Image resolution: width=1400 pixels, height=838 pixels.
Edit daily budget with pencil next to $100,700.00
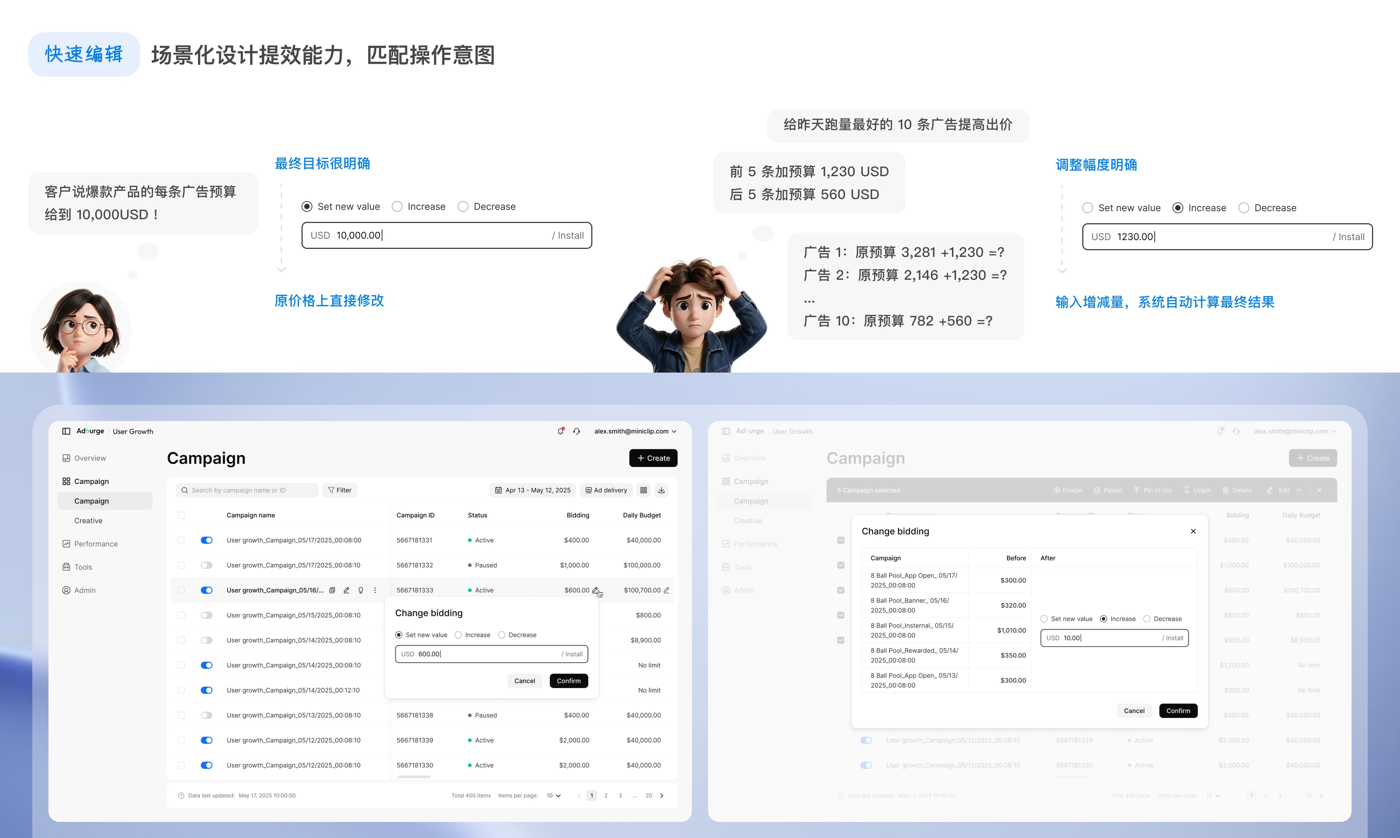coord(667,590)
